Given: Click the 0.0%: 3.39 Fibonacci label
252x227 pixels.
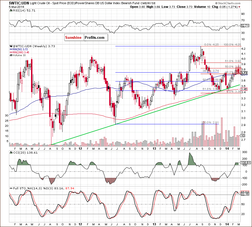Looking at the screenshot, I should (234, 91).
